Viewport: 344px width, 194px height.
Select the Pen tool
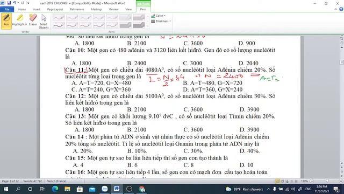[x=6, y=20]
